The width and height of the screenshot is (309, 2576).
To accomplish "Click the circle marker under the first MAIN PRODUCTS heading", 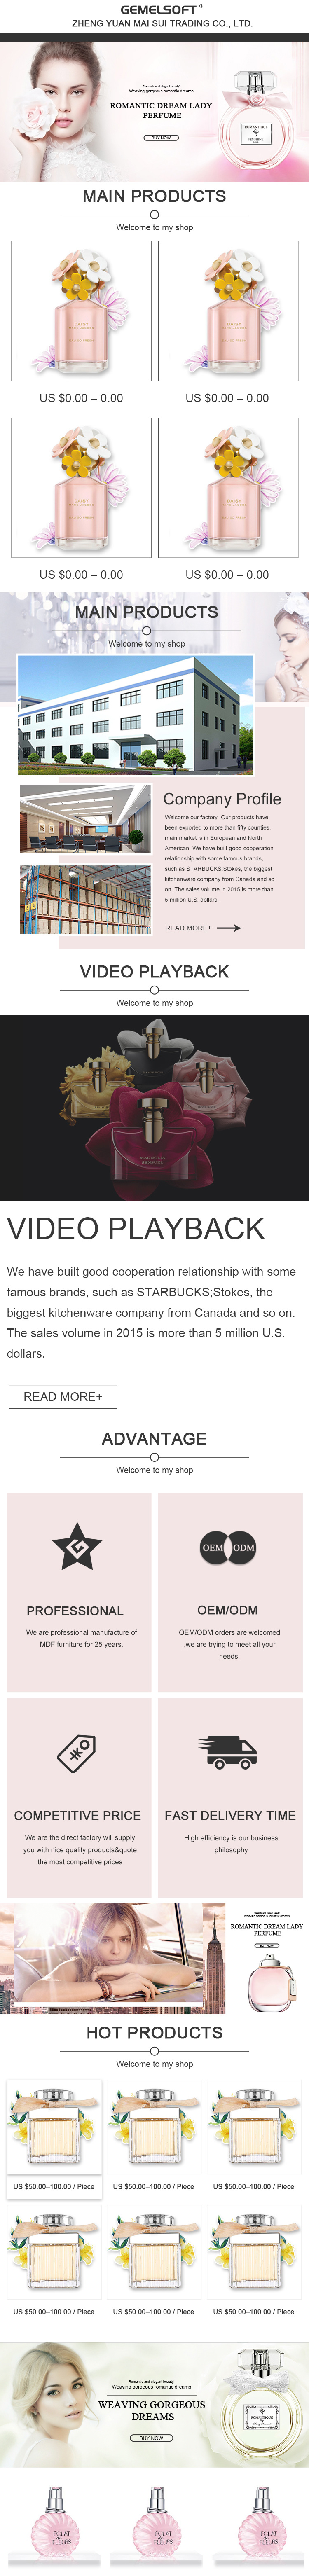I will (154, 214).
